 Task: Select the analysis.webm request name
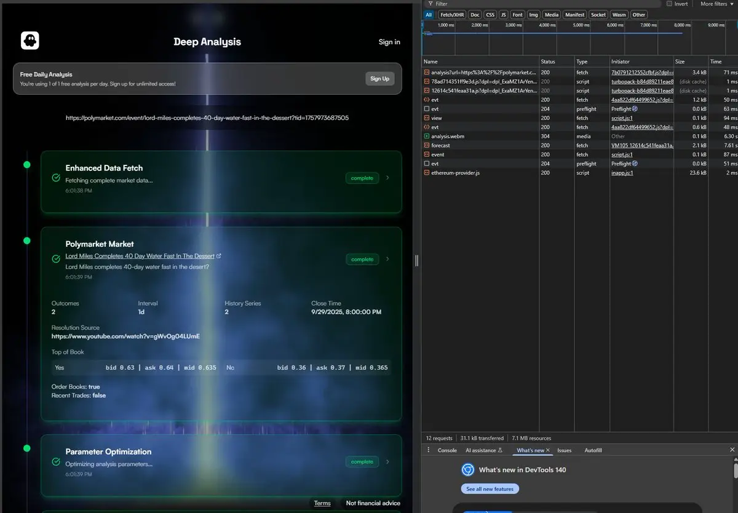click(x=446, y=136)
